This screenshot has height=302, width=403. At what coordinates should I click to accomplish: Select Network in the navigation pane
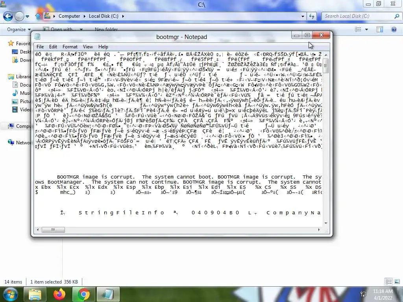point(19,142)
